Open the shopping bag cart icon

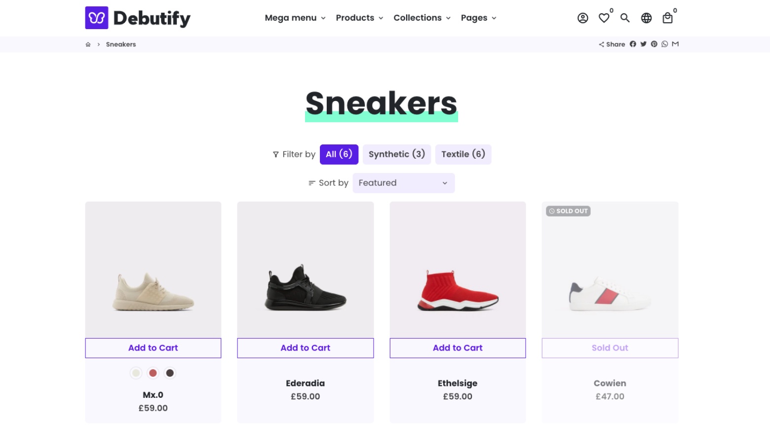(x=667, y=18)
